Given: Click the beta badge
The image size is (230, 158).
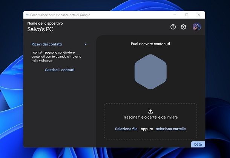Looking at the screenshot, I should pos(198,144).
